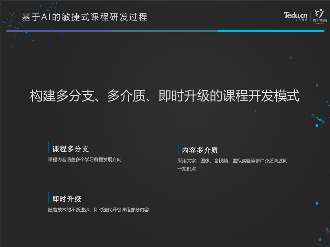Select the purple segment of the header bar

tap(58, 31)
